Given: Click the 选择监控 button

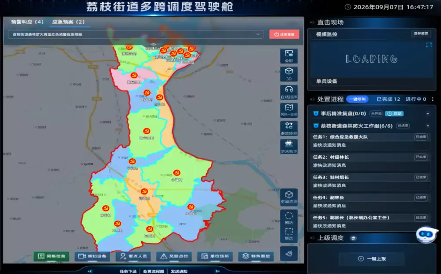Looking at the screenshot, I should pyautogui.click(x=421, y=34).
